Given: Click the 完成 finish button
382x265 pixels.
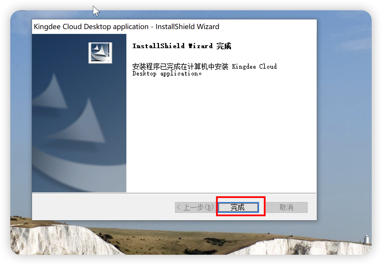Looking at the screenshot, I should (x=238, y=207).
